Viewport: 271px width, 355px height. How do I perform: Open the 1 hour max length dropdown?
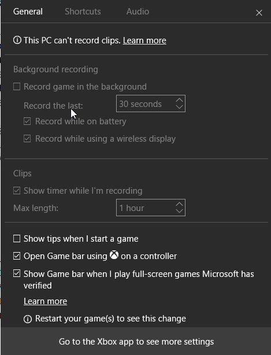(151, 208)
